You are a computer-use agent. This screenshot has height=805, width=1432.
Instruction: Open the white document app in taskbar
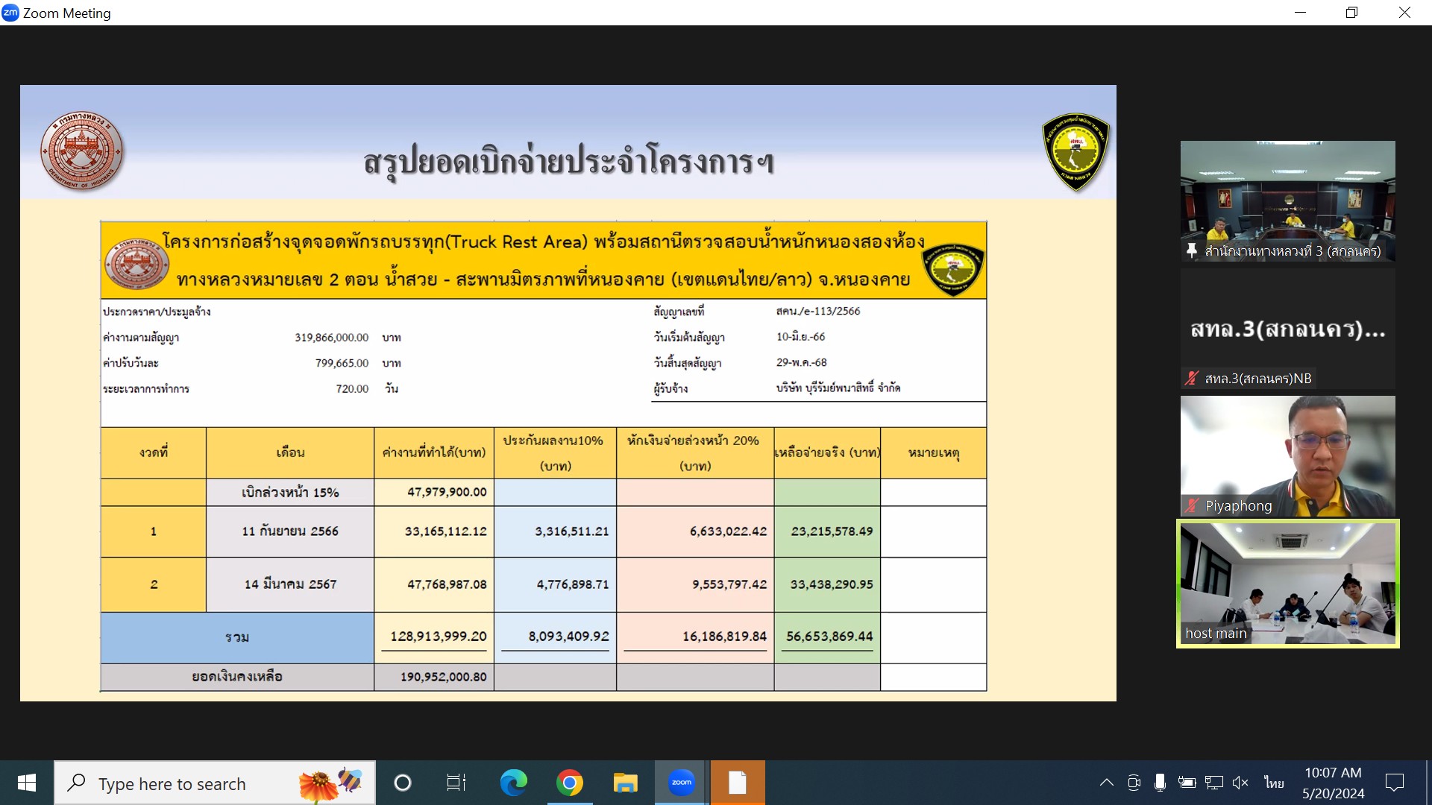click(x=737, y=783)
